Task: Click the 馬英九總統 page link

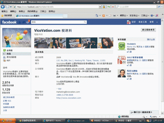Action: 132,71
